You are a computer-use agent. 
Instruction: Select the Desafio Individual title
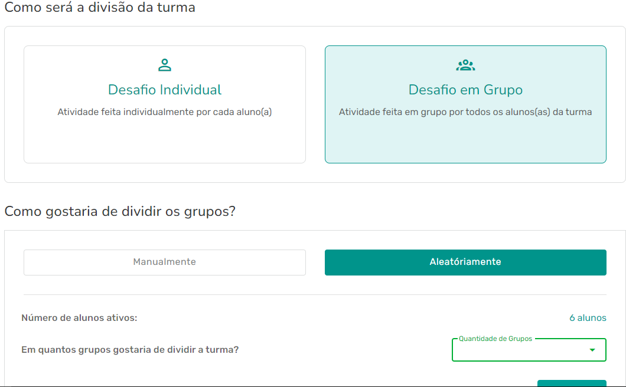(165, 90)
